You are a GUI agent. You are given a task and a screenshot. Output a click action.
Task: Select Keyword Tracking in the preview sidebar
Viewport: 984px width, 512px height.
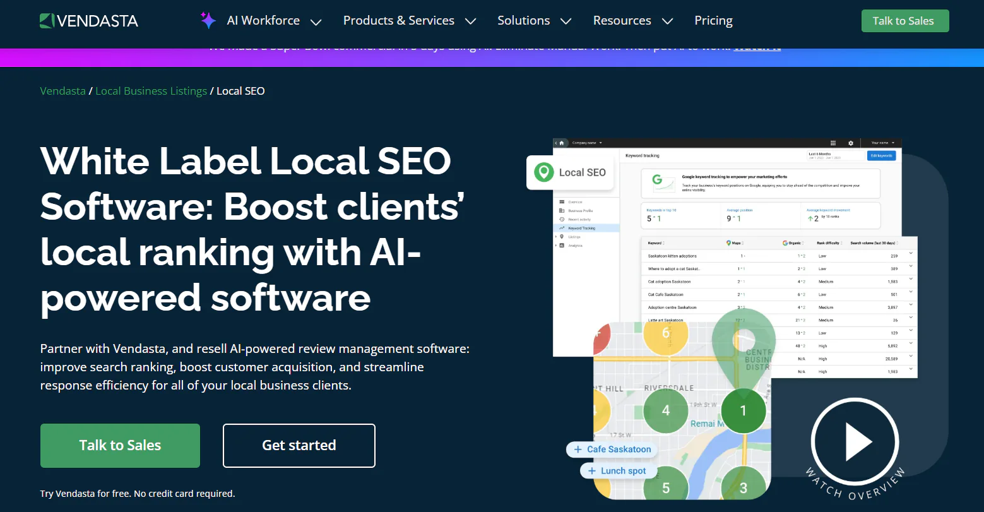coord(586,228)
